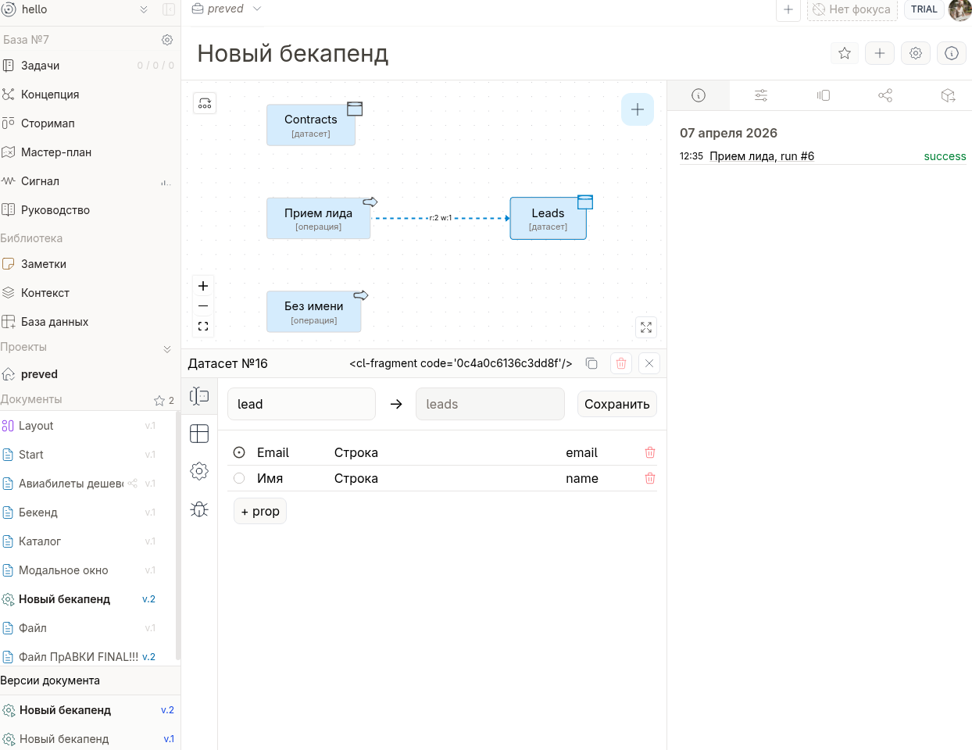The image size is (972, 750).
Task: Collapse the Проекты section
Action: pyautogui.click(x=166, y=348)
